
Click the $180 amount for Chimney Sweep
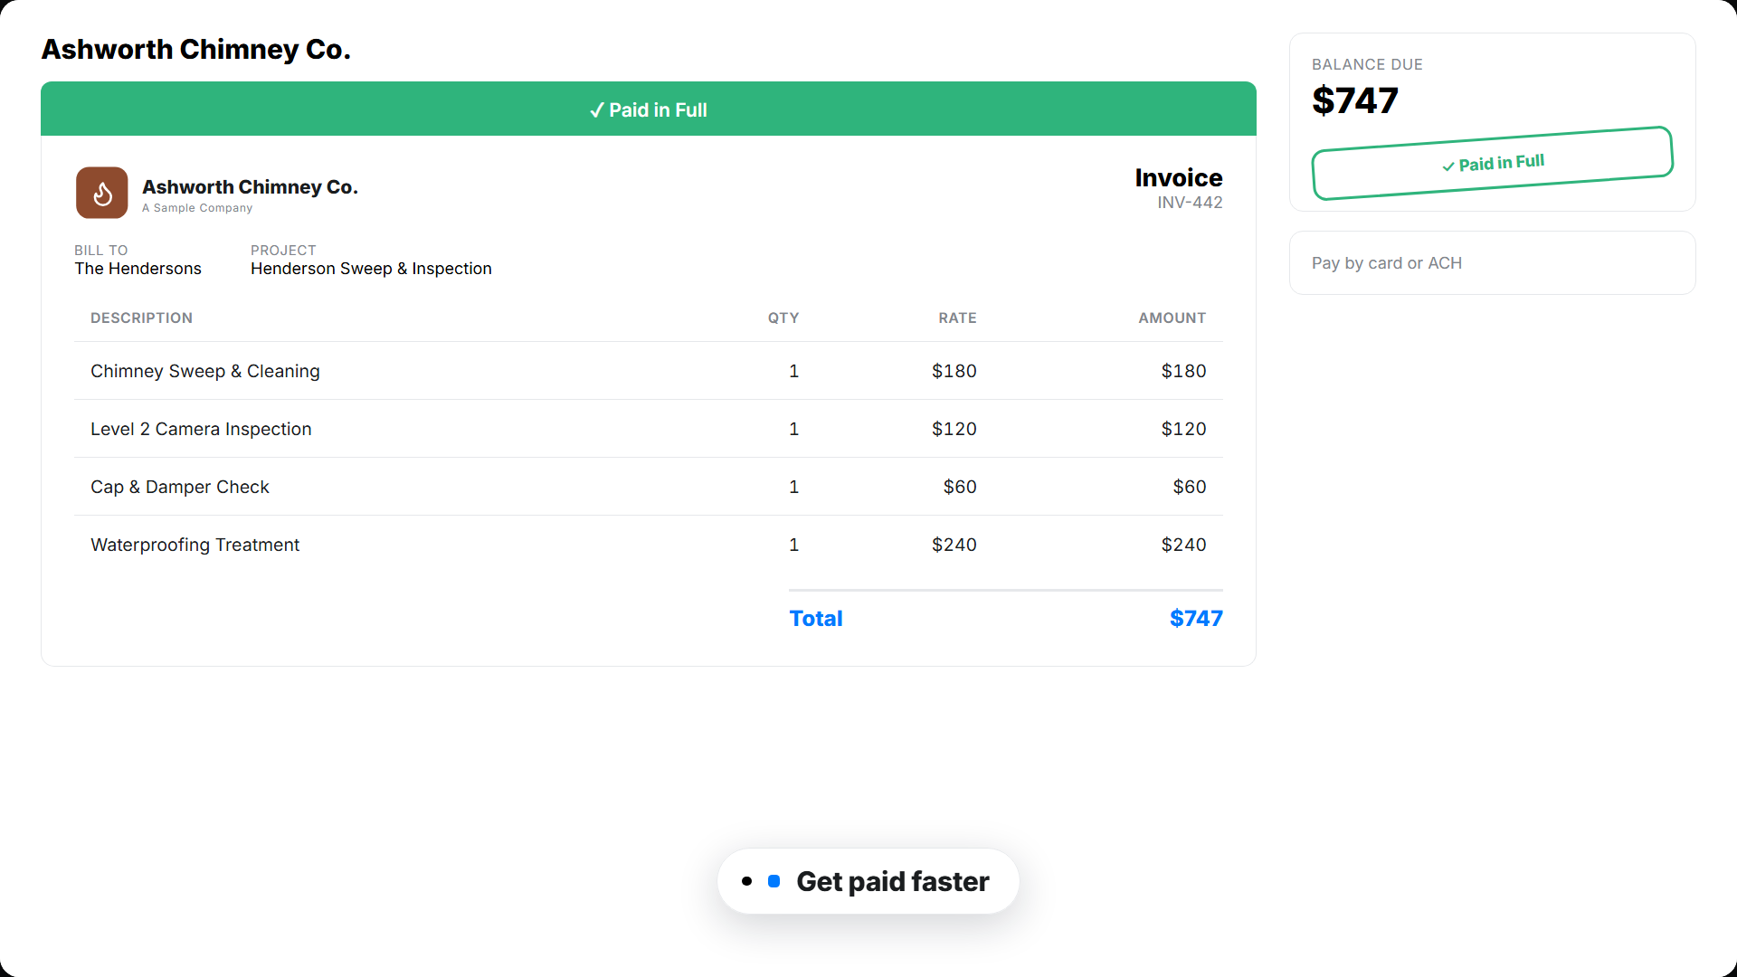tap(1183, 371)
